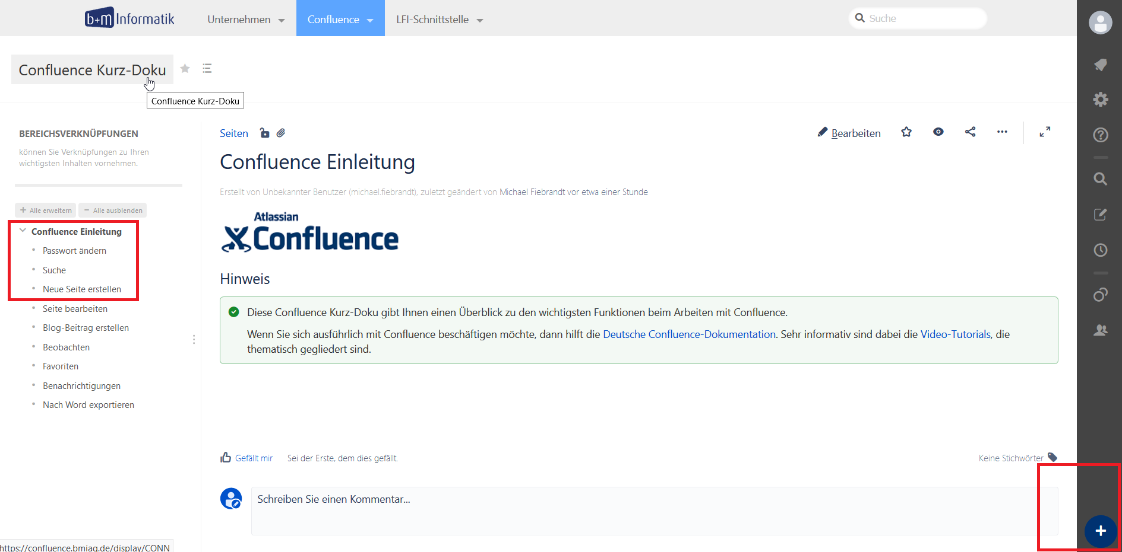Open the LFI-Schnittstelle dropdown menu
This screenshot has width=1122, height=552.
(x=440, y=20)
